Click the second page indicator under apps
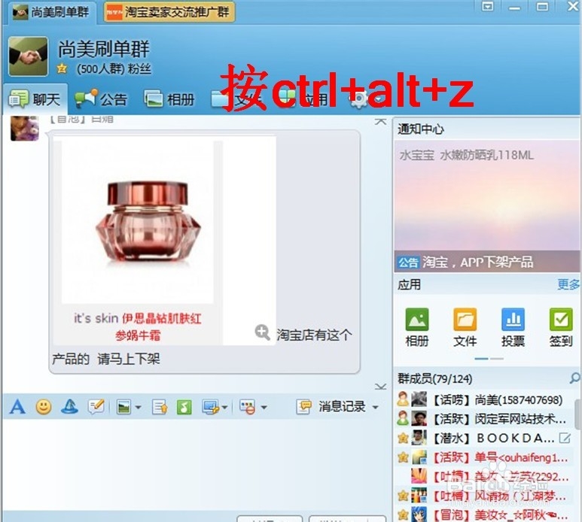 pos(497,359)
